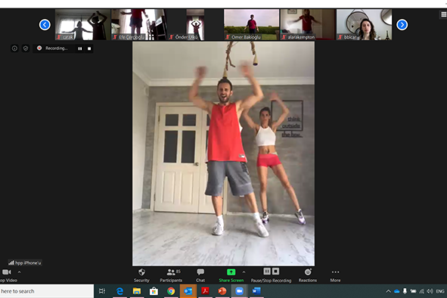Toggle Stop Video camera button
This screenshot has width=447, height=298.
pos(7,272)
